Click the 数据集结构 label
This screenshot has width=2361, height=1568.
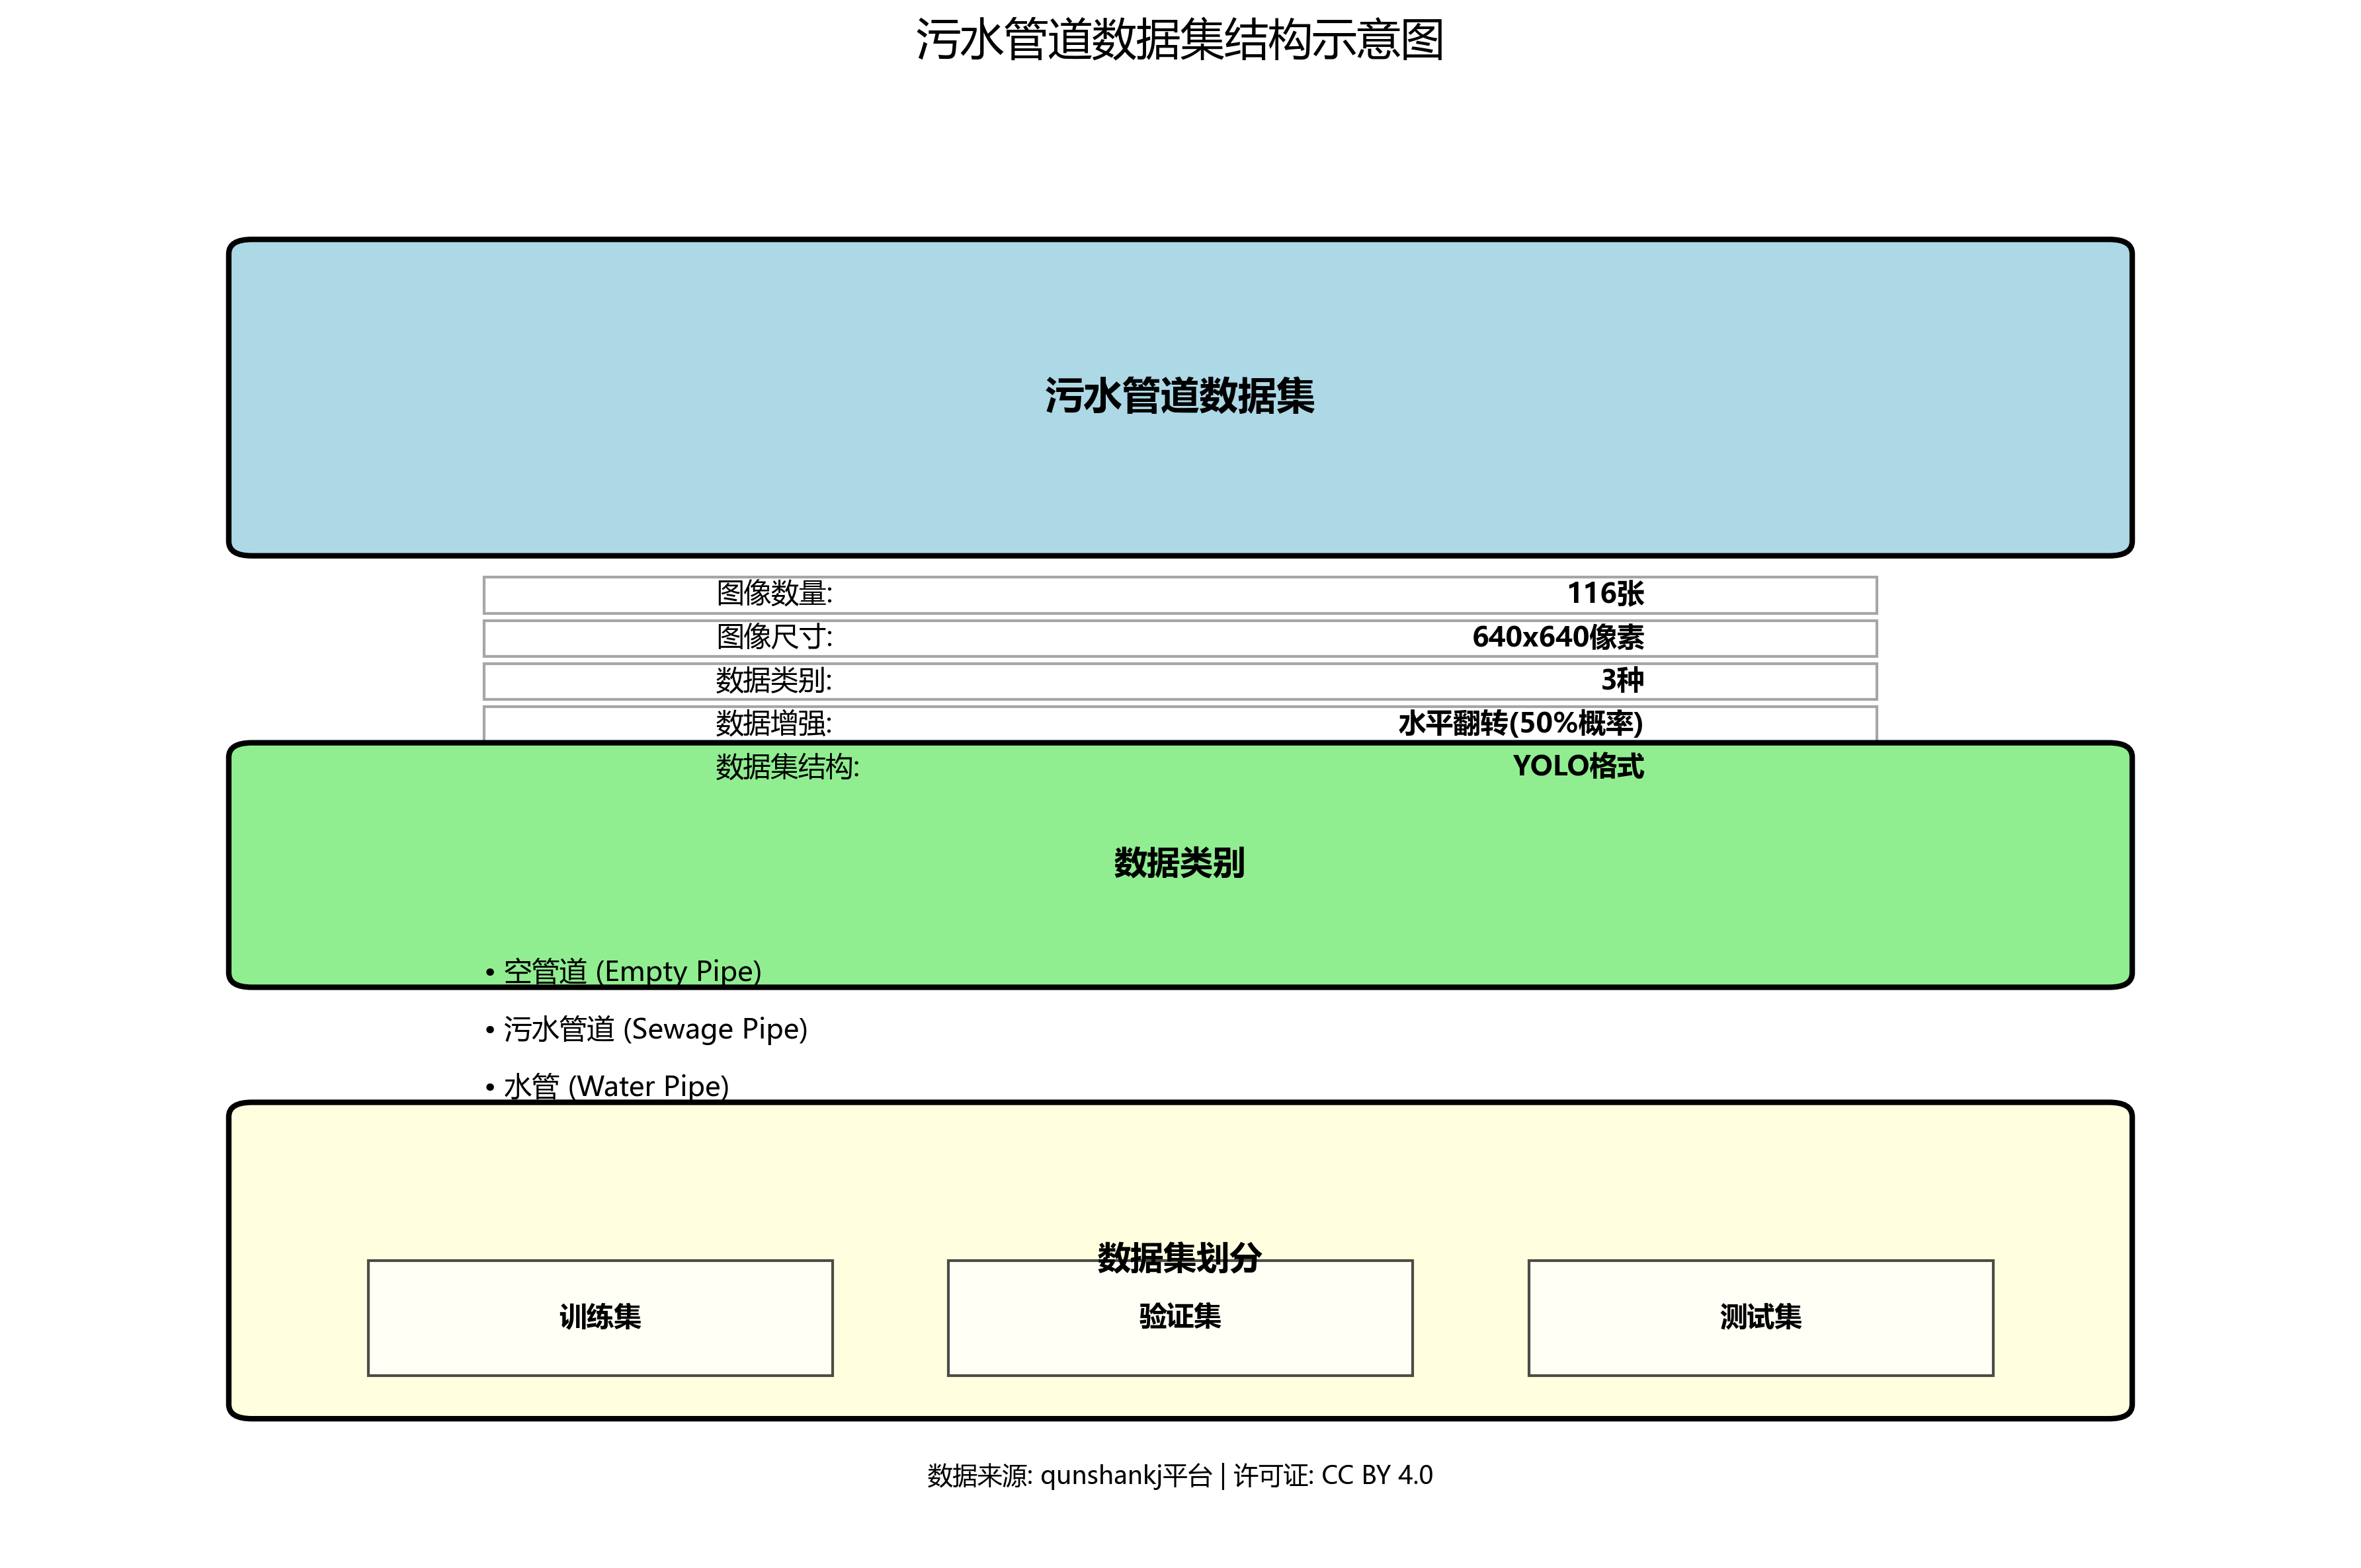point(788,767)
